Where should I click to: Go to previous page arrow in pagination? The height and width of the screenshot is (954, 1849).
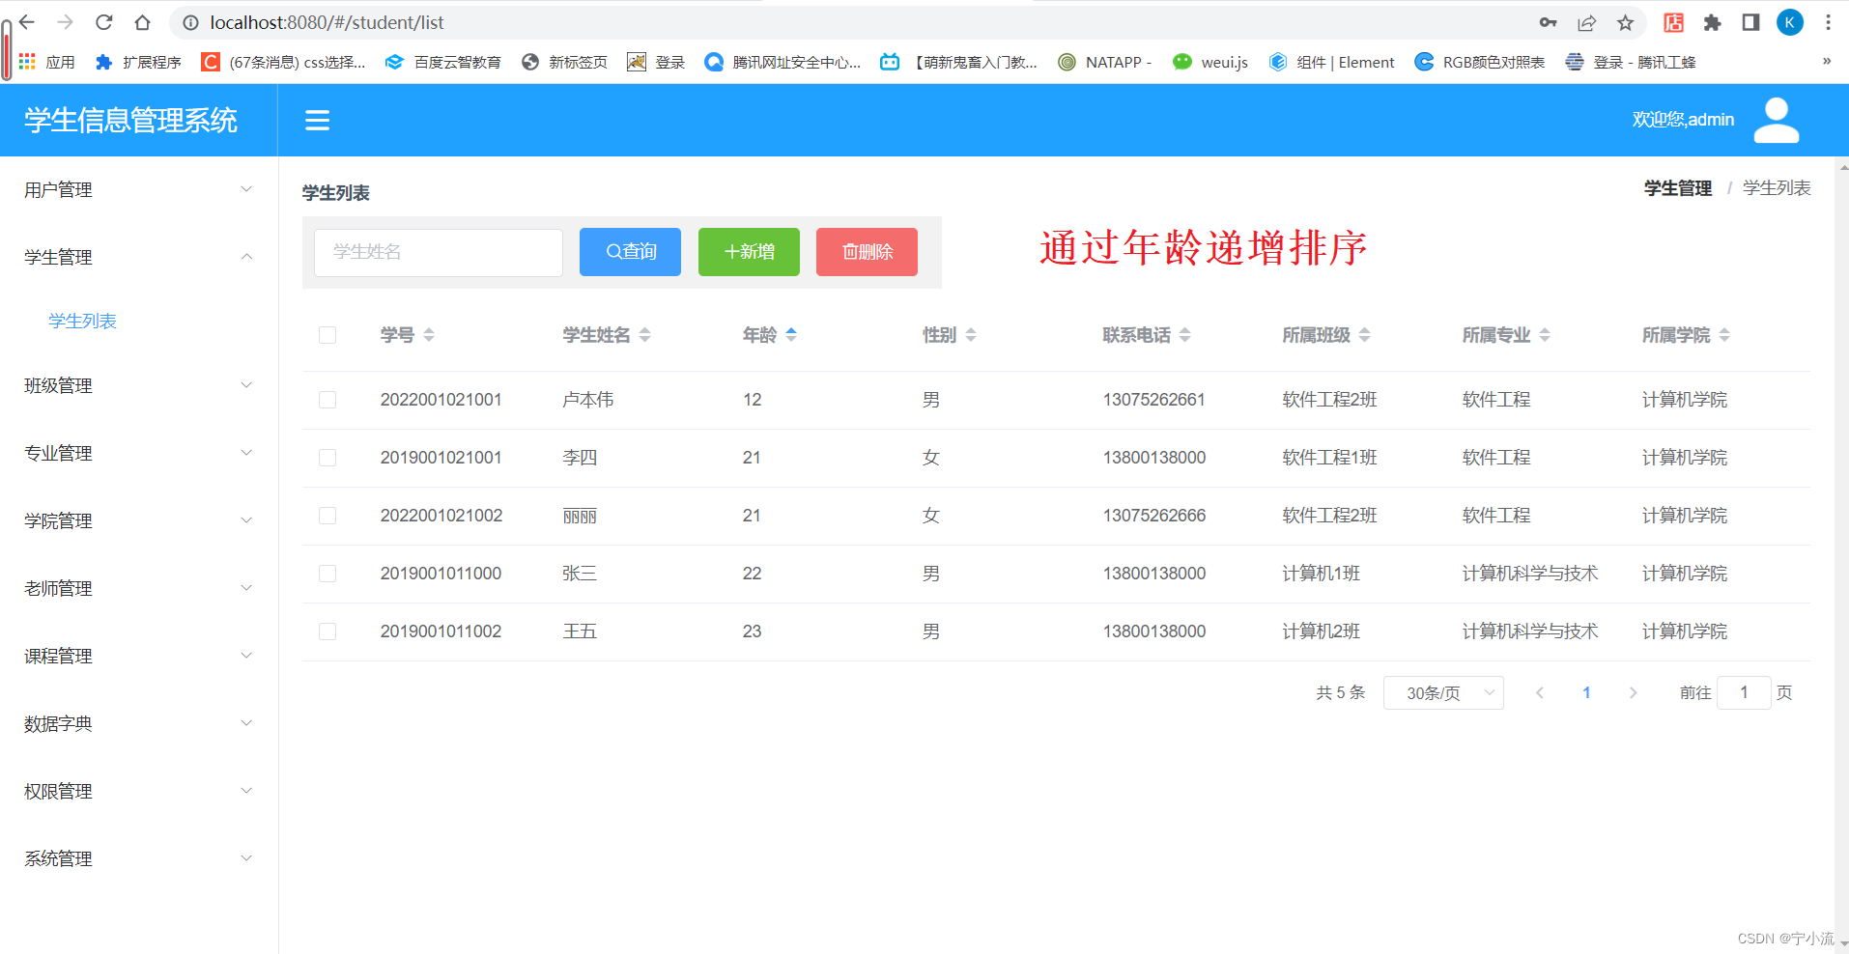(x=1540, y=693)
